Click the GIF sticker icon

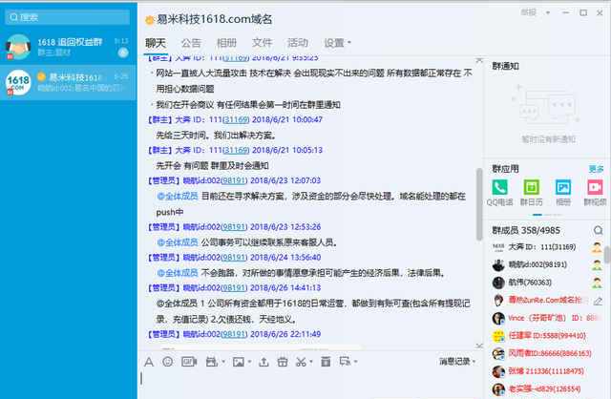click(186, 362)
